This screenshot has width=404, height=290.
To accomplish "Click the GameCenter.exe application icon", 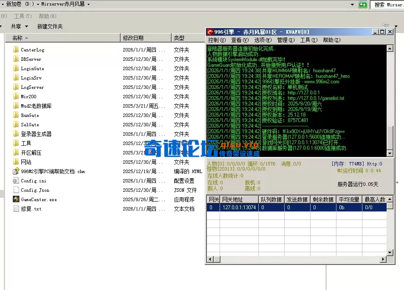I will 16,199.
